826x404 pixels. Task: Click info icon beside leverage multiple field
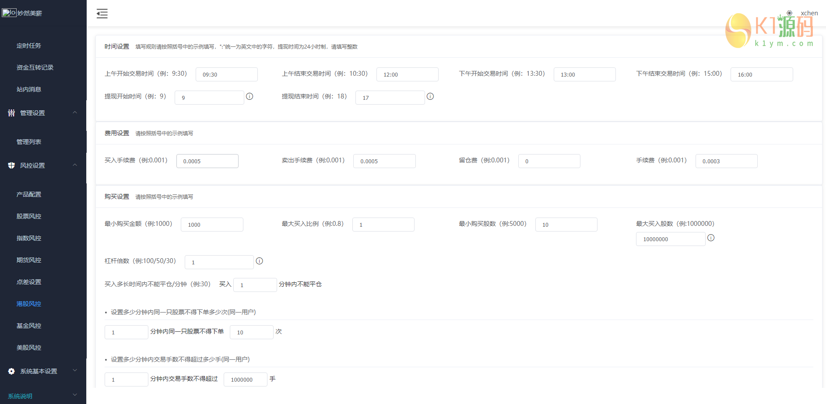point(259,261)
